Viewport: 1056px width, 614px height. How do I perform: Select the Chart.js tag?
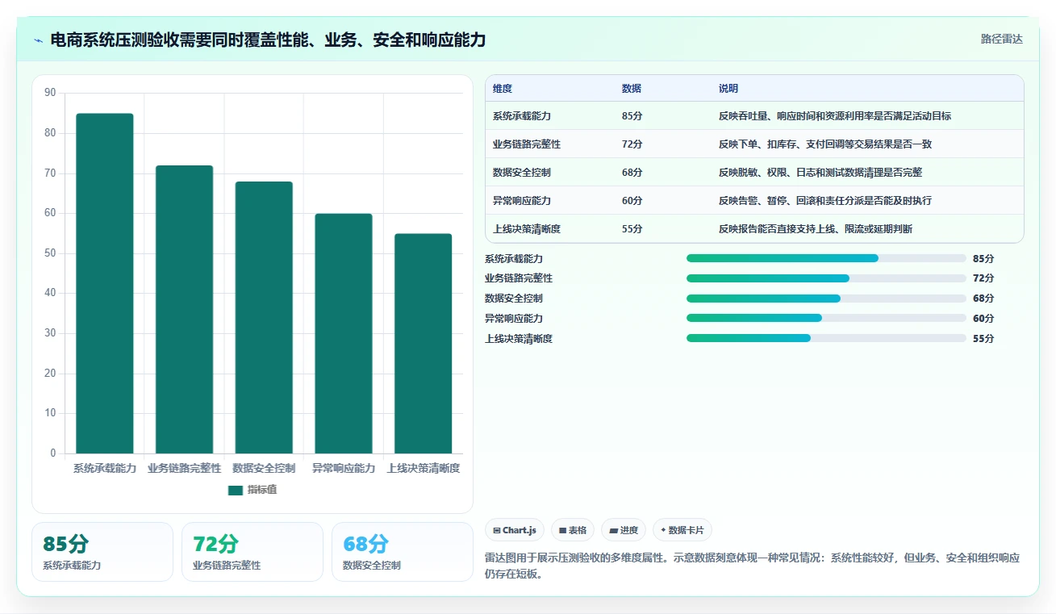tap(514, 530)
